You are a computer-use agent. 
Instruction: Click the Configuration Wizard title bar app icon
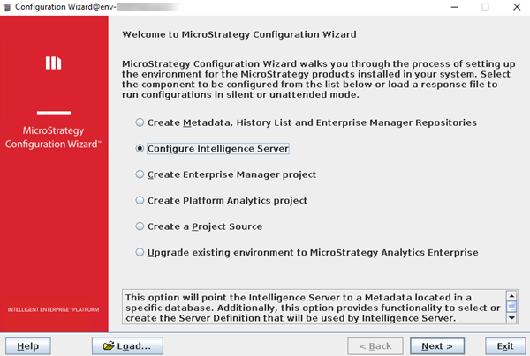6,7
